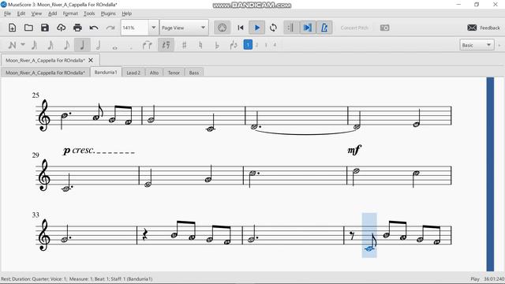
Task: Switch to the Bandurria1 part tab
Action: (x=106, y=72)
